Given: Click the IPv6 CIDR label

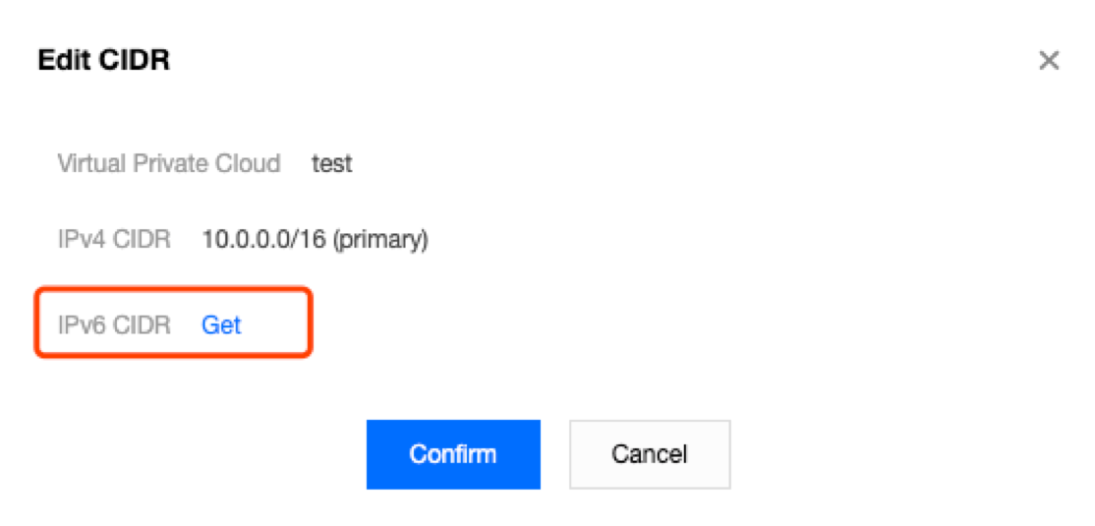Looking at the screenshot, I should 115,324.
